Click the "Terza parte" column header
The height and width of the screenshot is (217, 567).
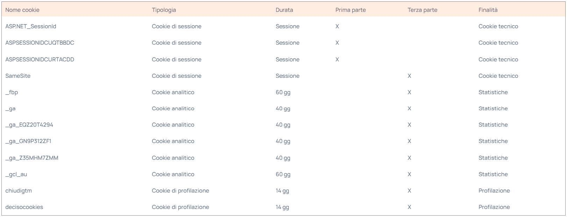pyautogui.click(x=422, y=10)
